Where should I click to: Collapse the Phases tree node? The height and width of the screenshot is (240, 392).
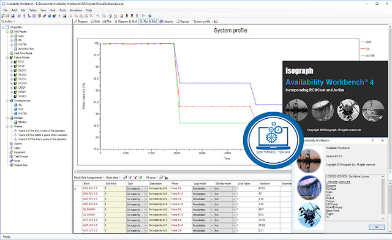(7, 126)
